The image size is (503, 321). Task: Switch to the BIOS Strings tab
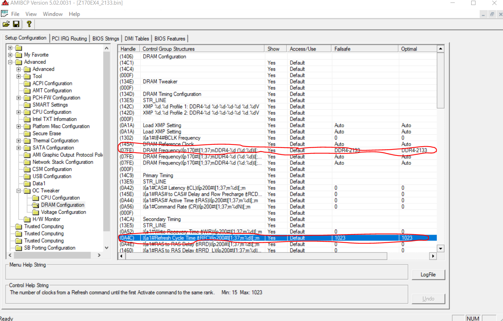(x=106, y=39)
